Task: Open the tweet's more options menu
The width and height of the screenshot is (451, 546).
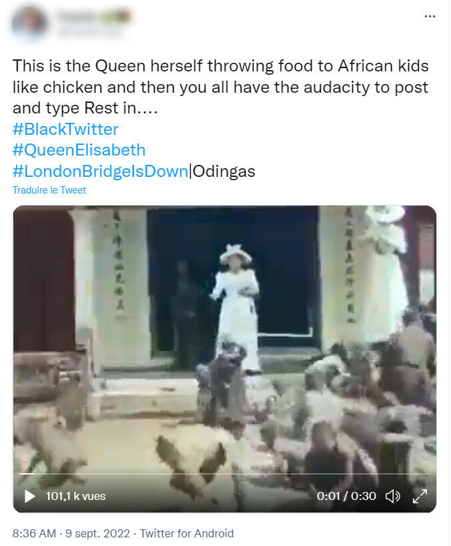Action: tap(430, 16)
